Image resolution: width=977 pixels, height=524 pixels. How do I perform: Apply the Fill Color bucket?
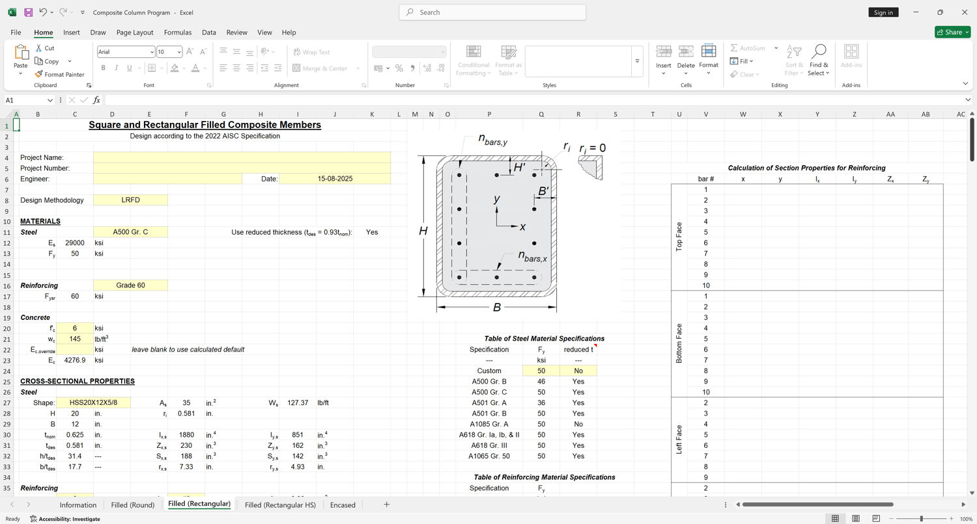[x=174, y=68]
